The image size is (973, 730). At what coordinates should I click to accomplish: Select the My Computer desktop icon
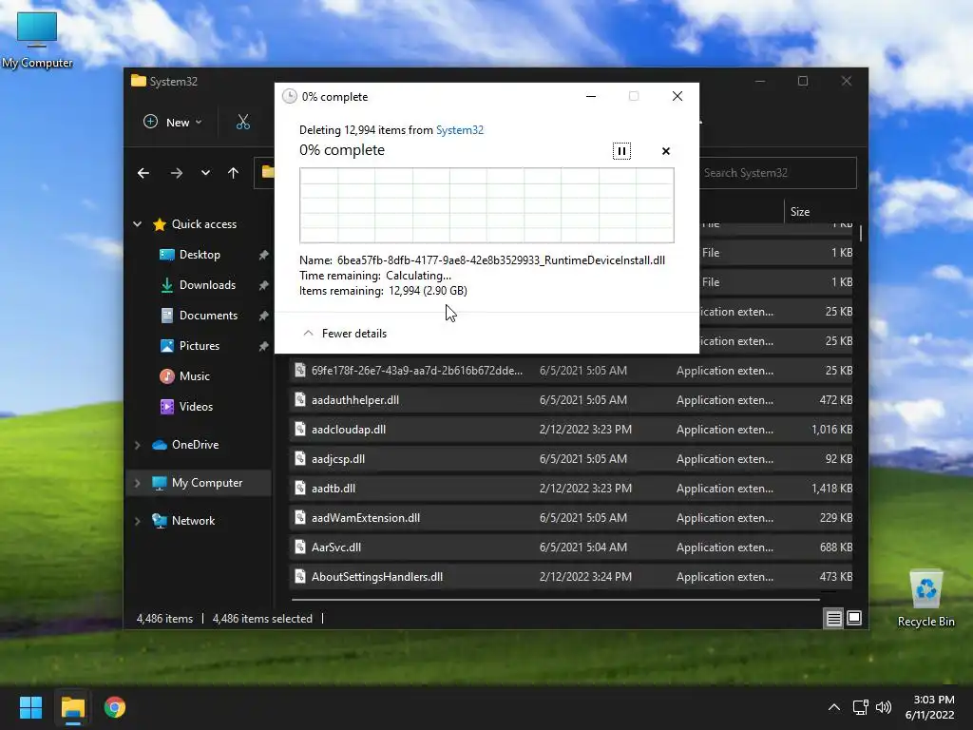(x=37, y=40)
